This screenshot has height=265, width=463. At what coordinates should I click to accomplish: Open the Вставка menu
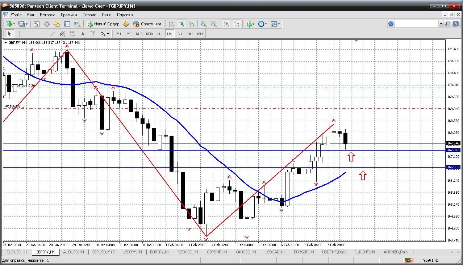[x=47, y=15]
